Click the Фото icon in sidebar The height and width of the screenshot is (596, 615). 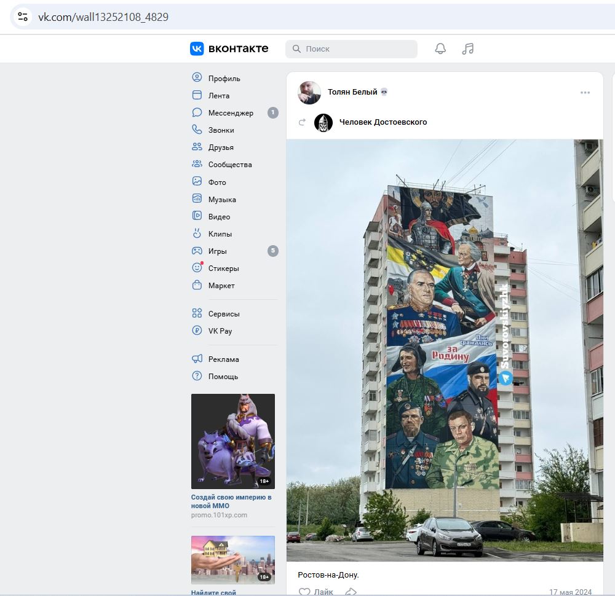click(x=197, y=181)
